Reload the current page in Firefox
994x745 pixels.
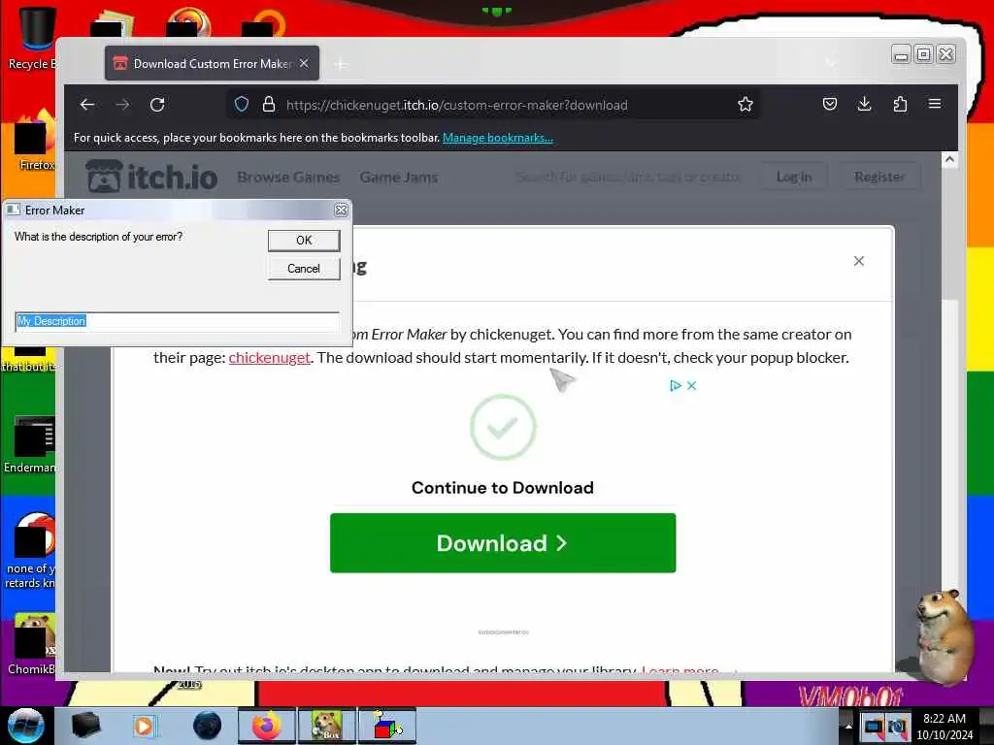coord(158,105)
